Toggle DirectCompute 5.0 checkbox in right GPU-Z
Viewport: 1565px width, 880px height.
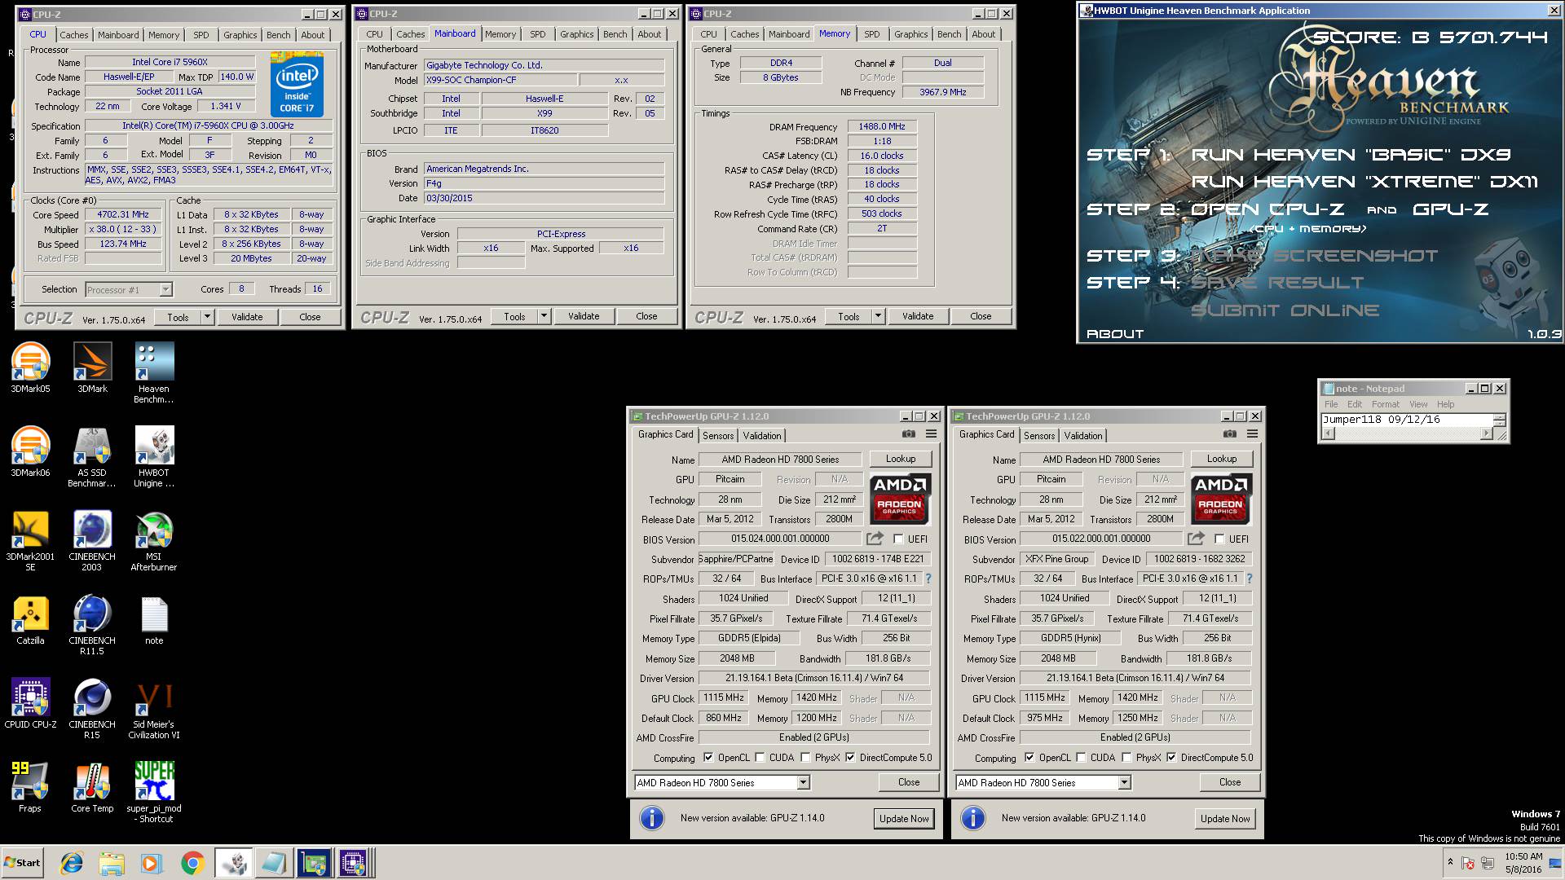1171,758
